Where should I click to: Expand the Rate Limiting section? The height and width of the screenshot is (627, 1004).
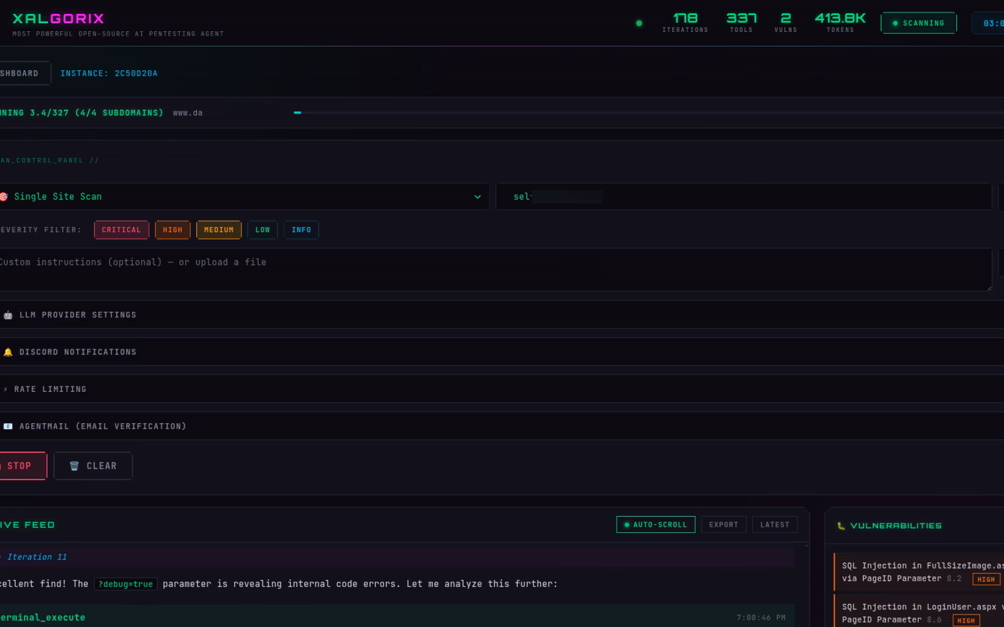tap(501, 389)
